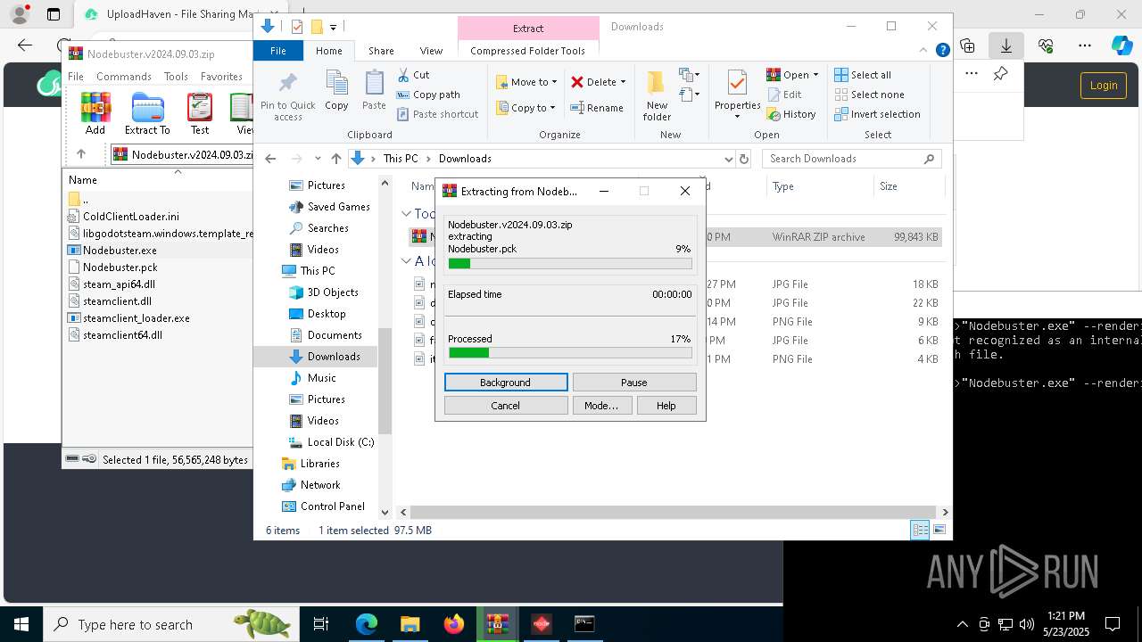Cancel the extraction
This screenshot has height=642, width=1142.
(x=506, y=406)
